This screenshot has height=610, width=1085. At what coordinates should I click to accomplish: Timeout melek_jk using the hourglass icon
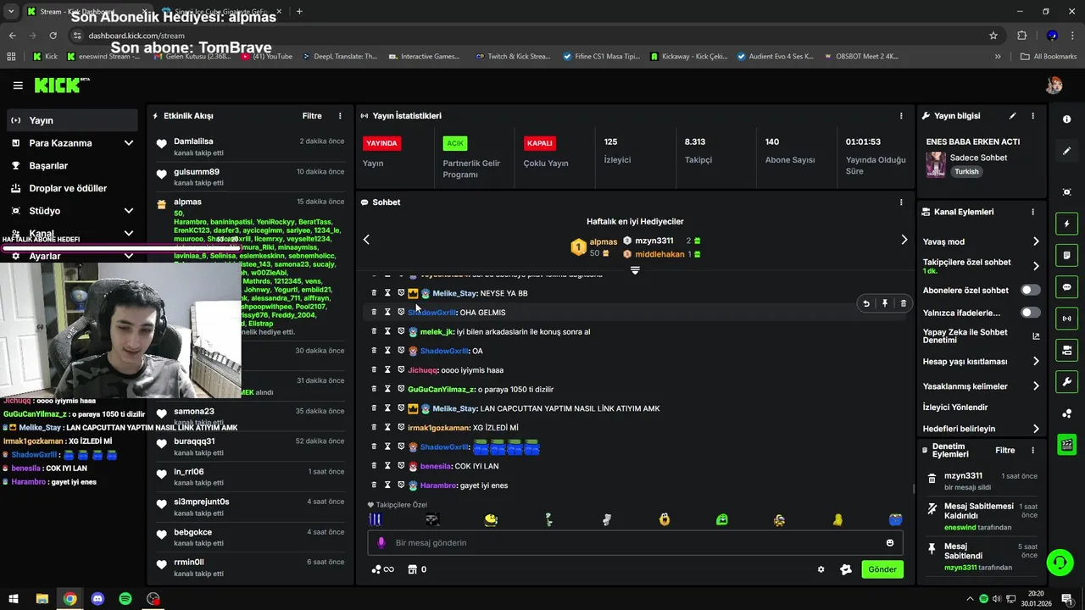(x=387, y=331)
